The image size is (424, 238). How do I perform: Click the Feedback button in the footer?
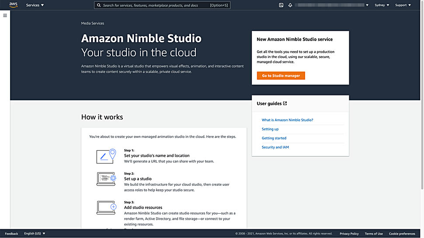(x=11, y=234)
